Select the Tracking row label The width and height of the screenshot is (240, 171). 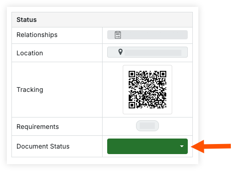tap(30, 90)
